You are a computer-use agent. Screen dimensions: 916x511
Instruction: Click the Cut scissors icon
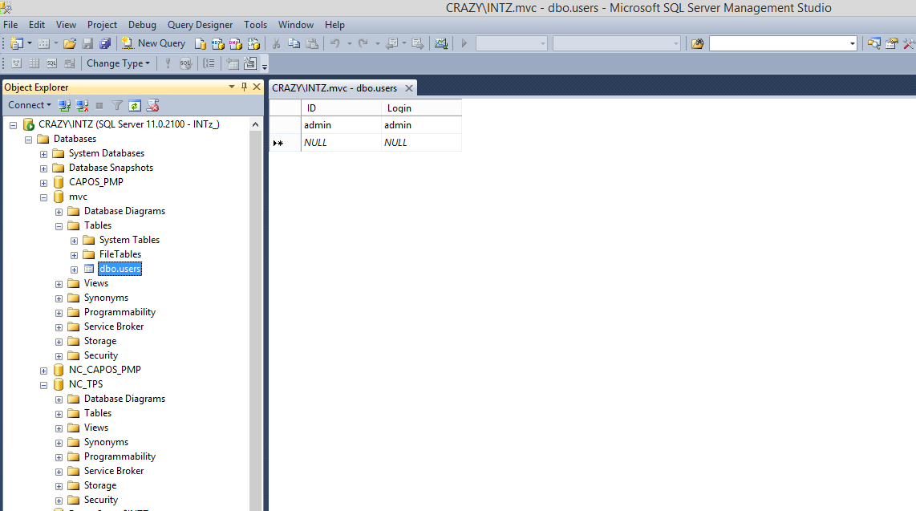(276, 43)
